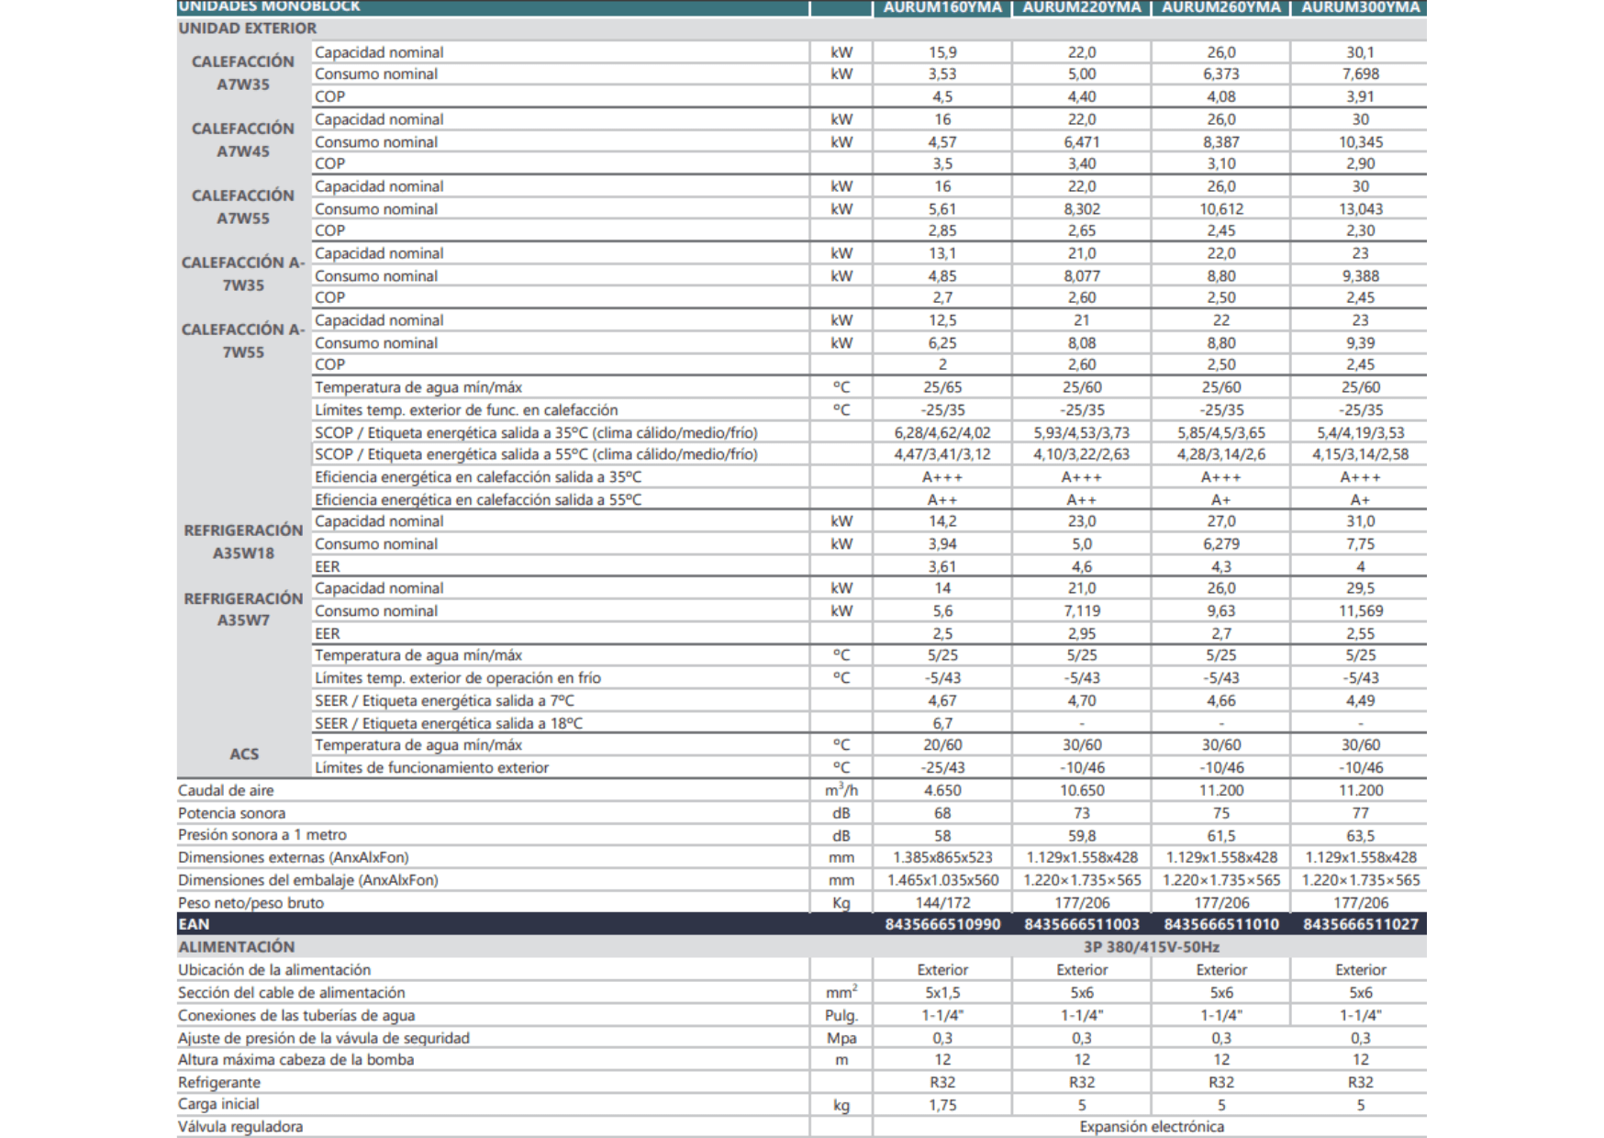Click the 'Refrigerante' row label
The height and width of the screenshot is (1138, 1604).
tap(219, 1083)
